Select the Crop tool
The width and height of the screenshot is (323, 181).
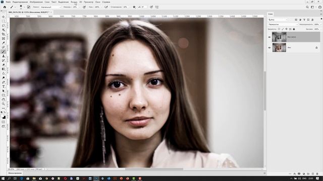(x=4, y=34)
